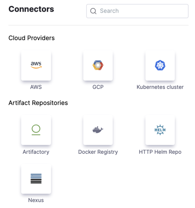This screenshot has width=195, height=208.
Task: Click the Nexus label text
Action: (x=36, y=200)
